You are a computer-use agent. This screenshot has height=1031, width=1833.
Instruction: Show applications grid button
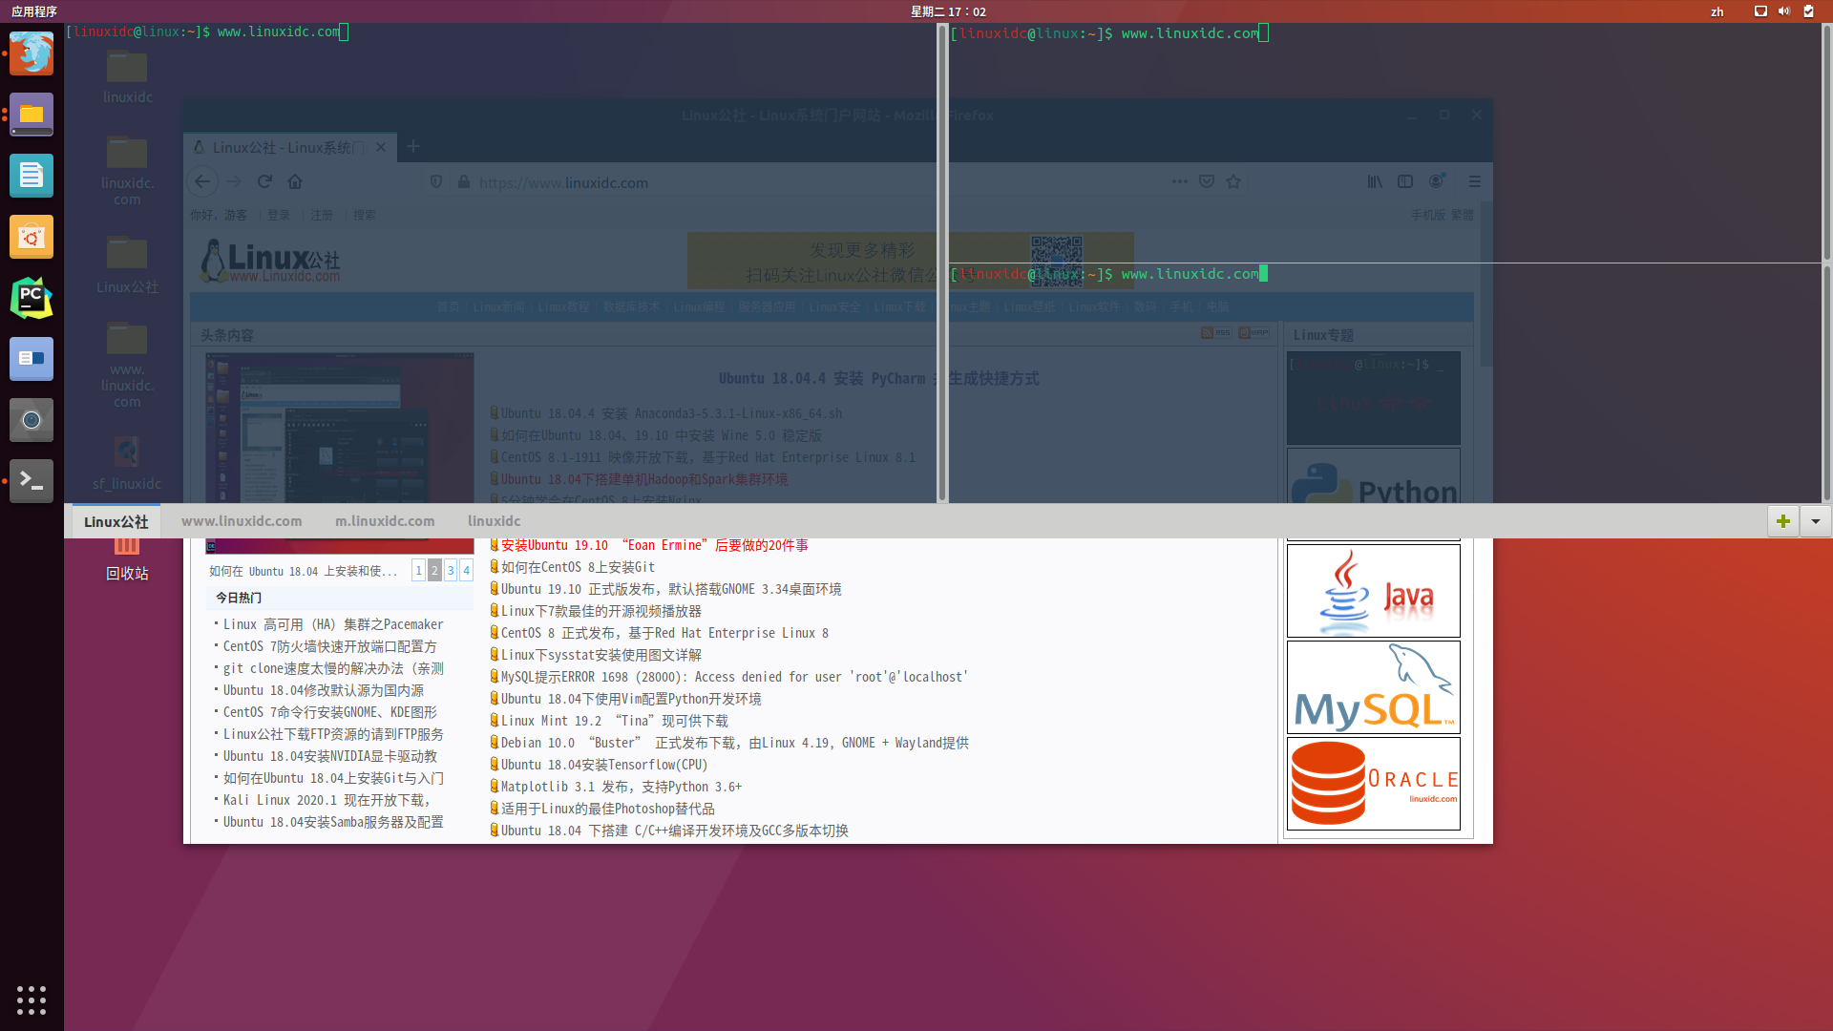(x=32, y=999)
